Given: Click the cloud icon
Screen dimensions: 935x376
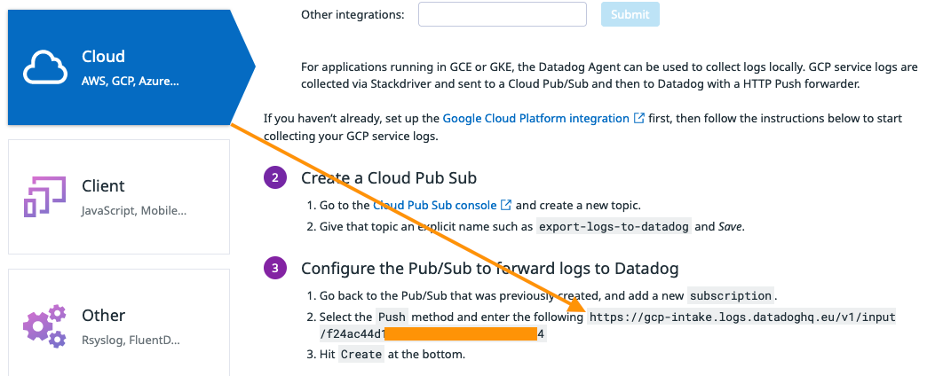Looking at the screenshot, I should point(45,68).
